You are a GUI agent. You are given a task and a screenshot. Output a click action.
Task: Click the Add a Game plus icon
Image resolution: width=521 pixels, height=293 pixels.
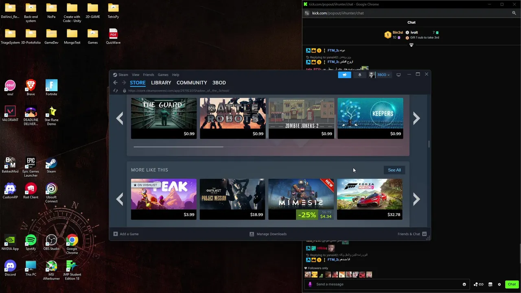(x=116, y=234)
